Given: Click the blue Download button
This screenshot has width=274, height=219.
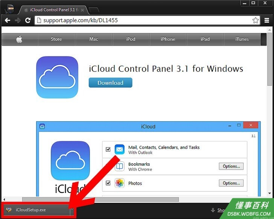Looking at the screenshot, I should point(110,83).
